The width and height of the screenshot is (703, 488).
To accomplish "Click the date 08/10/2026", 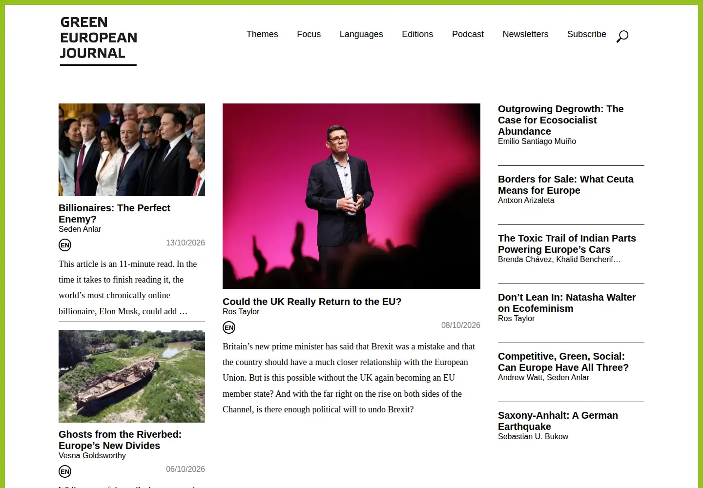I will pos(461,325).
